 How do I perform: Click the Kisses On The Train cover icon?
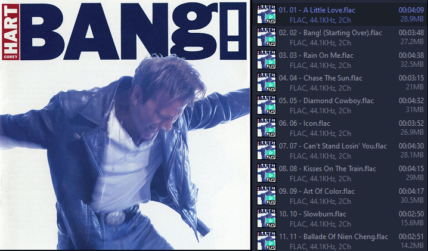click(x=266, y=173)
